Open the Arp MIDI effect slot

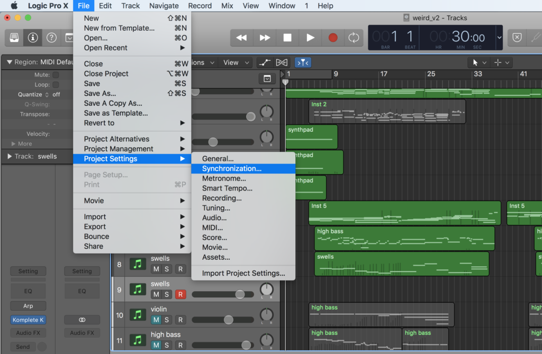click(28, 306)
